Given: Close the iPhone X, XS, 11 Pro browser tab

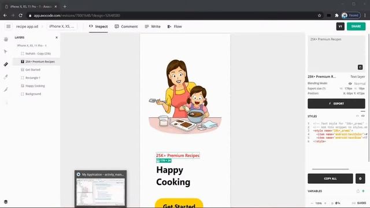Looking at the screenshot, I should tap(55, 6).
